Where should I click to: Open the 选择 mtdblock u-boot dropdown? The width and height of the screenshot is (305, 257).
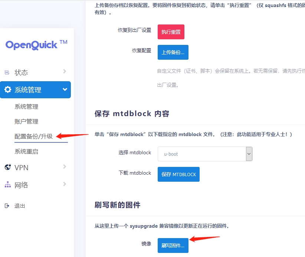(205, 154)
